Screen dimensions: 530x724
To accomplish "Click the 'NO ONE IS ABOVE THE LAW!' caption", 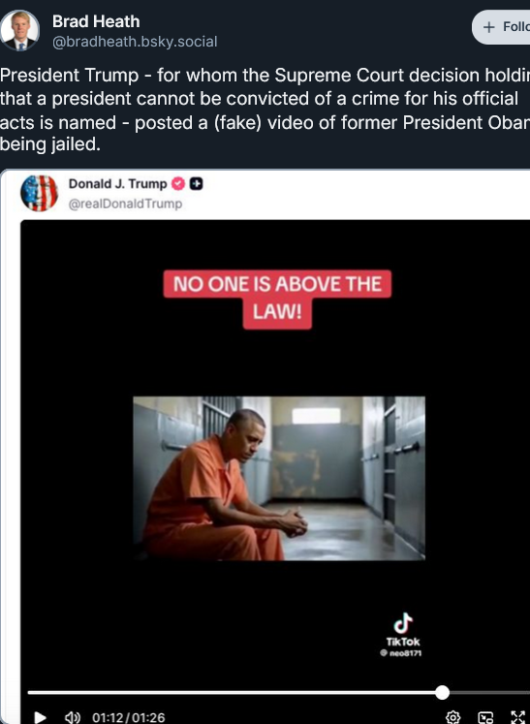I will coord(277,299).
